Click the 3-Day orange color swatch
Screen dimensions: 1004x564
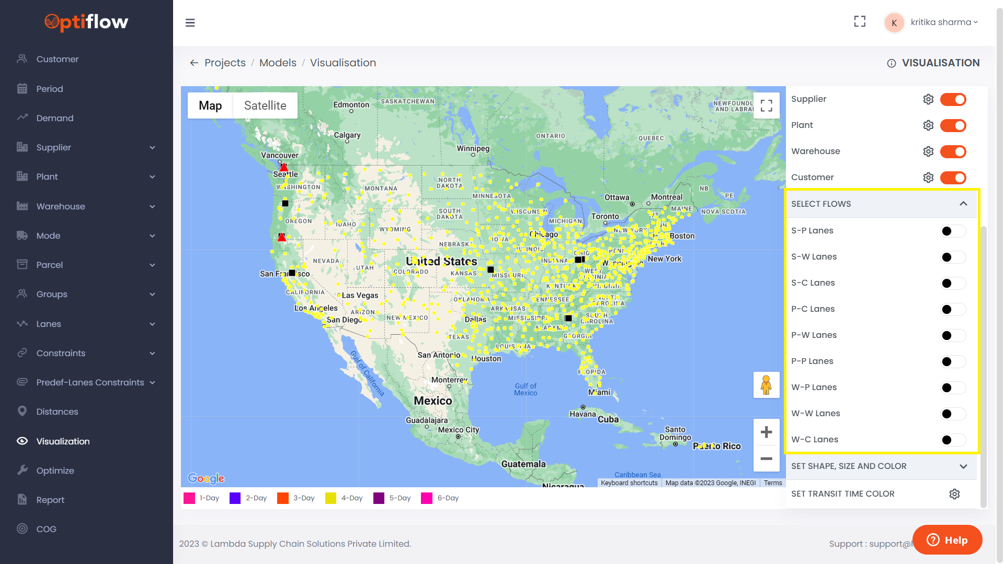(x=283, y=498)
